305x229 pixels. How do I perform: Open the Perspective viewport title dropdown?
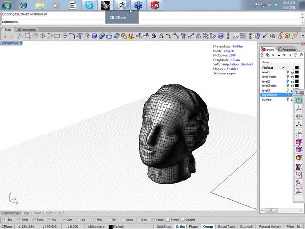point(21,43)
